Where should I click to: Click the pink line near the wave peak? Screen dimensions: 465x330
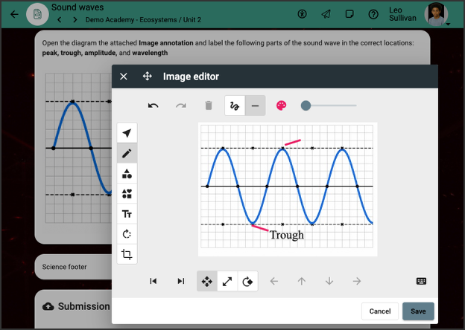pos(293,143)
